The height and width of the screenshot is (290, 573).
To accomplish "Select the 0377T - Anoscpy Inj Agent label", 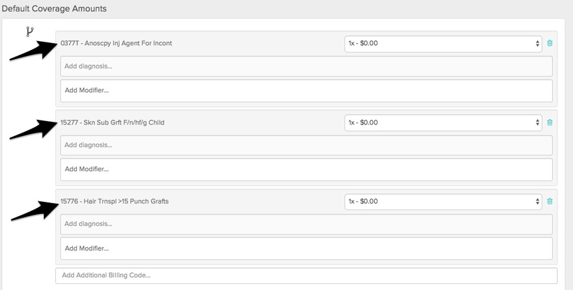I will (x=116, y=43).
